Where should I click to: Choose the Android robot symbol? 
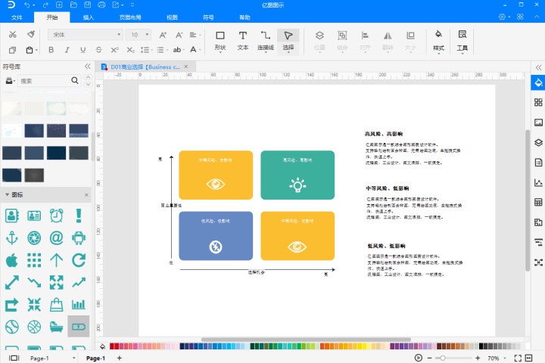78,237
